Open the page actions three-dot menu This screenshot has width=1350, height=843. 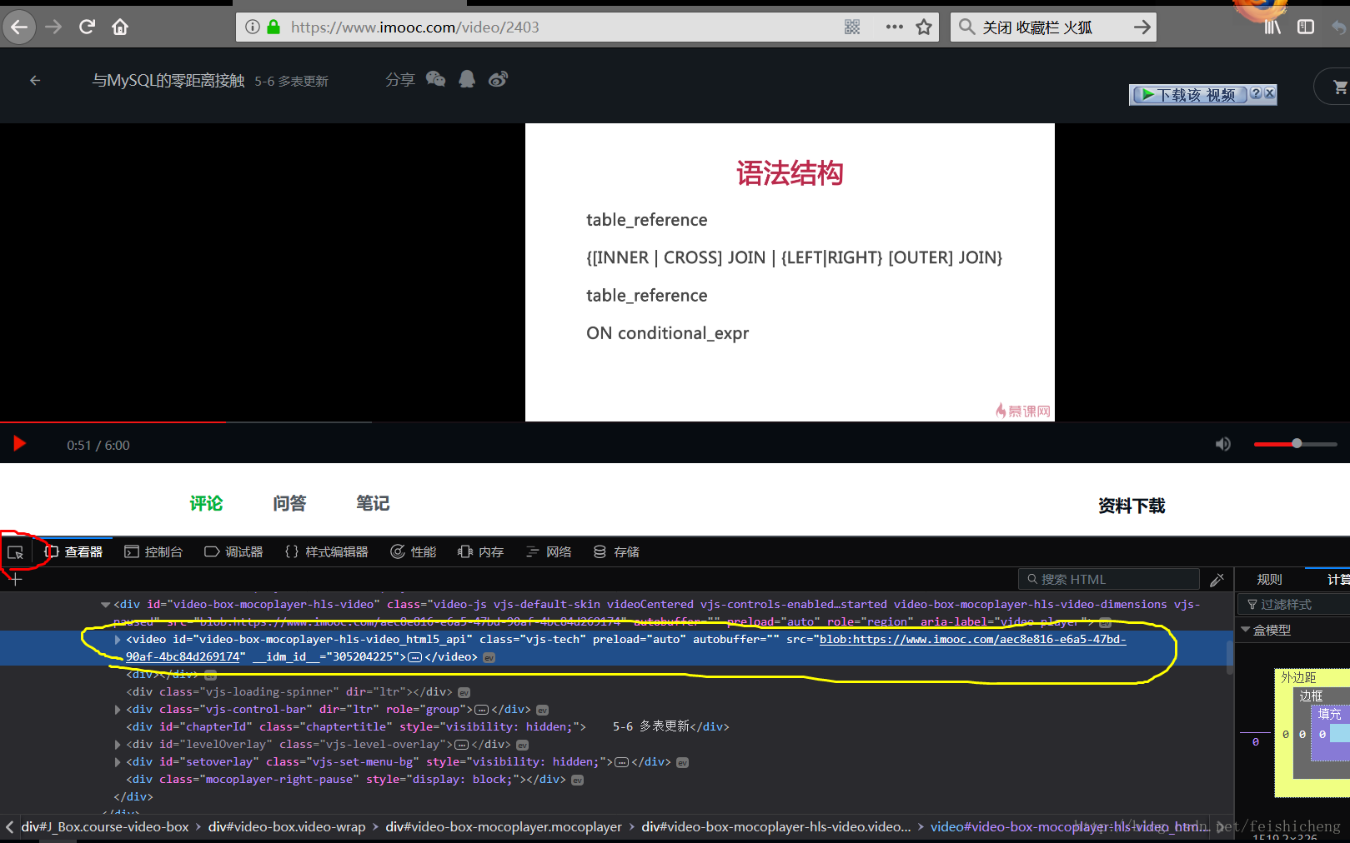[895, 27]
